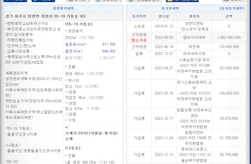Click the 결정가 696,000 value

point(109,51)
